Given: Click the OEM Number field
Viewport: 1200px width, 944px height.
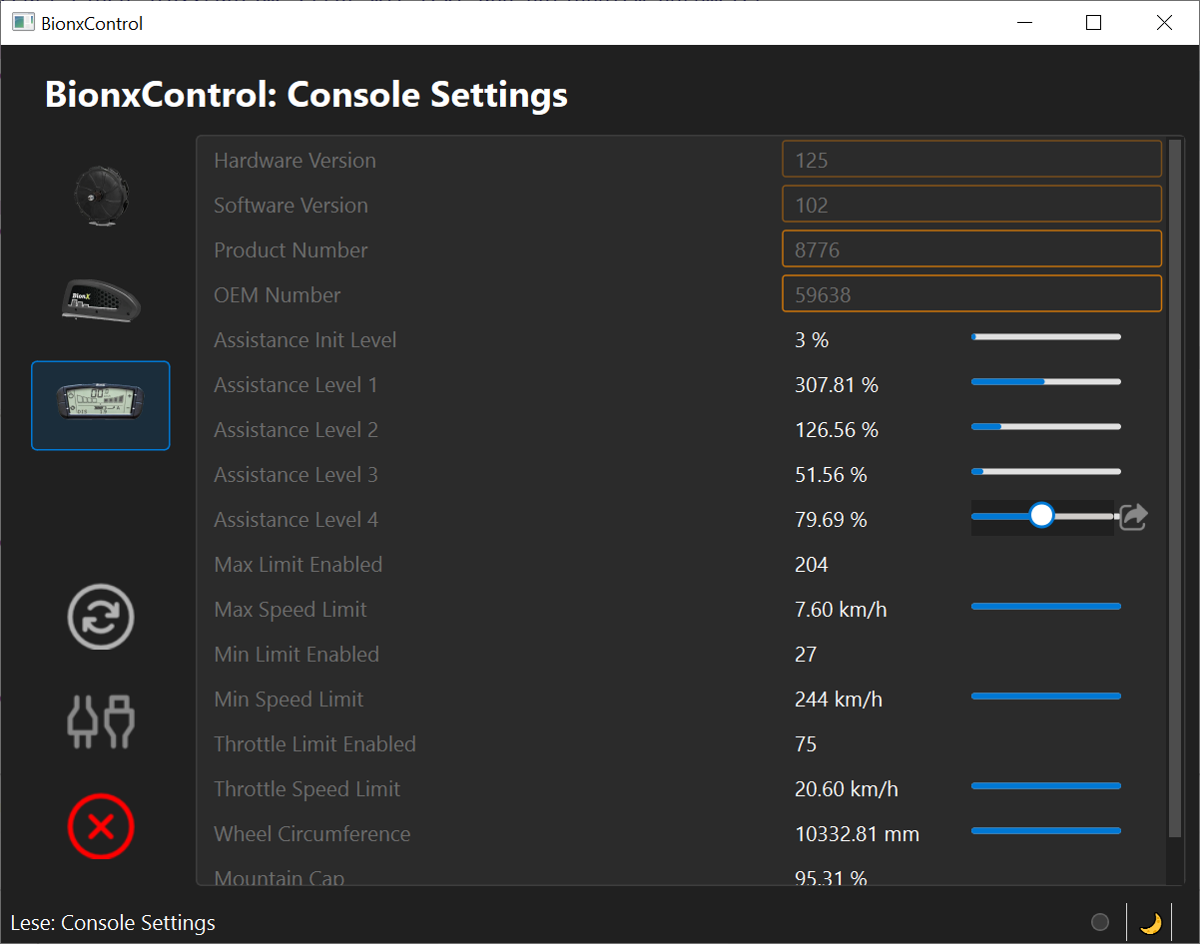Looking at the screenshot, I should [971, 294].
